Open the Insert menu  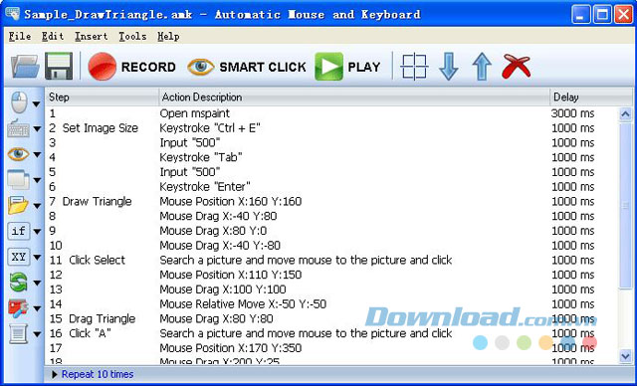tap(91, 36)
